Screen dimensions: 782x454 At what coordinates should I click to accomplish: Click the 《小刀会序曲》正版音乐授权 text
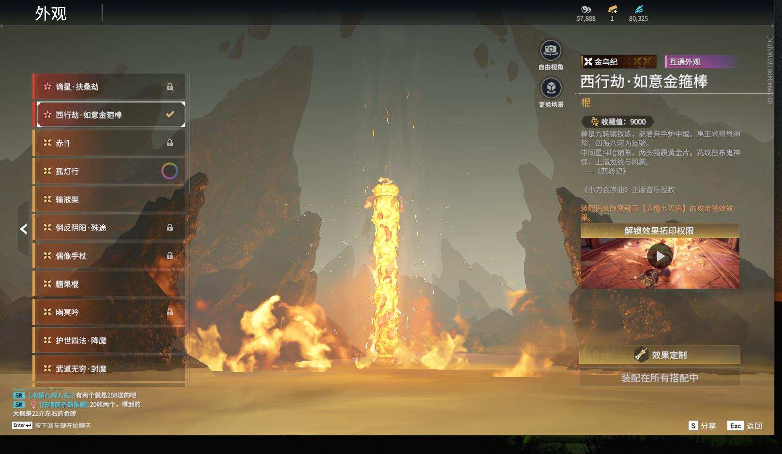click(628, 190)
